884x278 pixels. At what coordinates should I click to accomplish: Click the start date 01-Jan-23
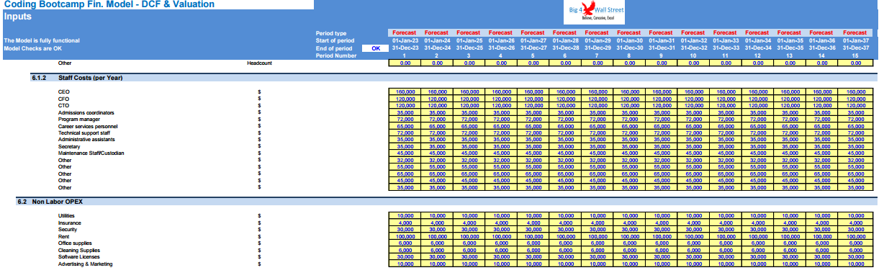(x=405, y=40)
